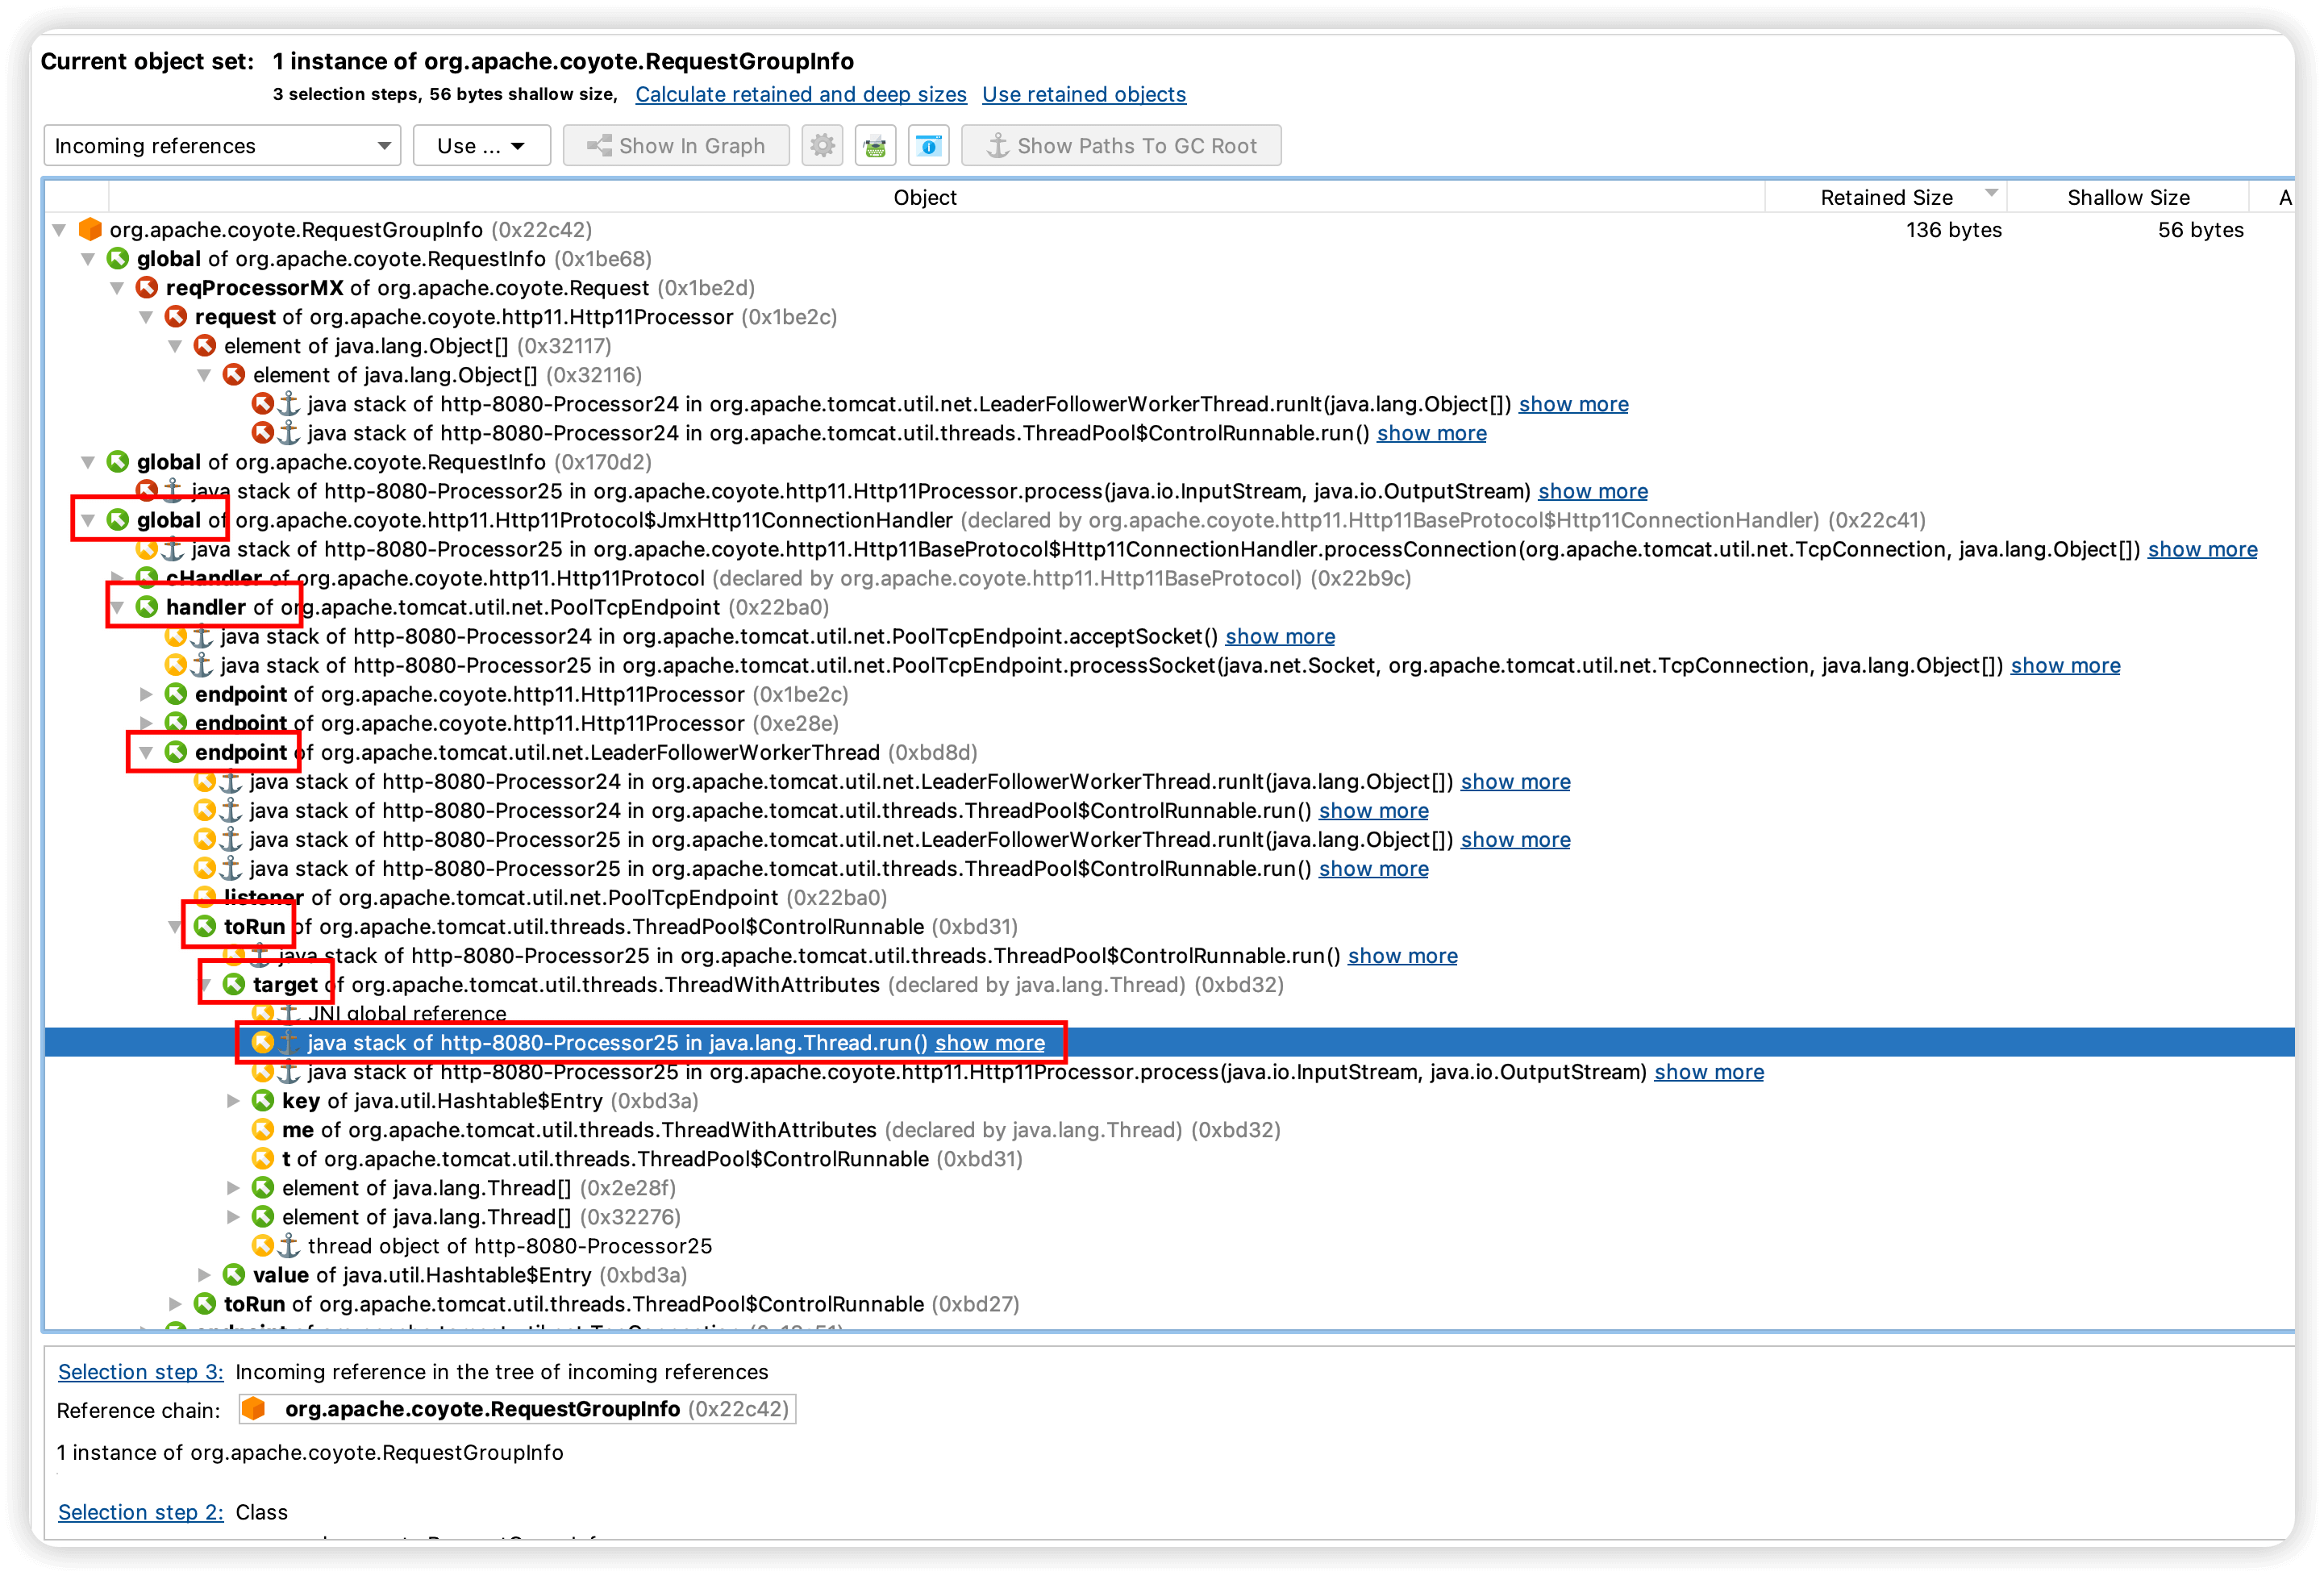
Task: Open the view settings gear icon
Action: click(x=822, y=146)
